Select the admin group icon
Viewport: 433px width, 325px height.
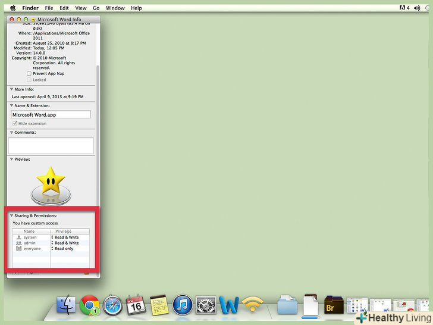click(x=19, y=243)
